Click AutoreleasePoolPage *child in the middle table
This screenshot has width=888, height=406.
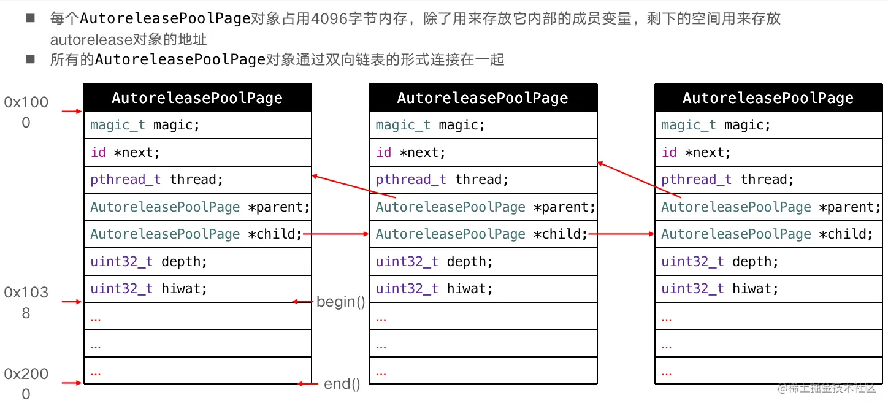point(484,234)
